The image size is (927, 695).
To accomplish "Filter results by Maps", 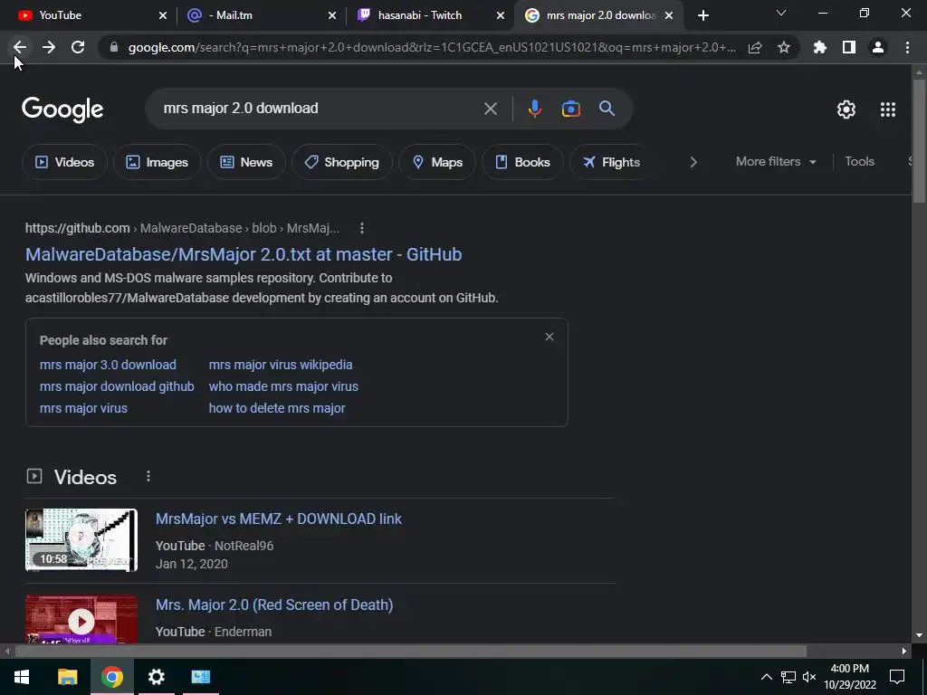I will tap(437, 162).
